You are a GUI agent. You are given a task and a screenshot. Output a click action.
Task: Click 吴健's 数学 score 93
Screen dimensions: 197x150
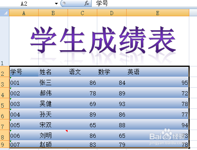tap(112, 104)
